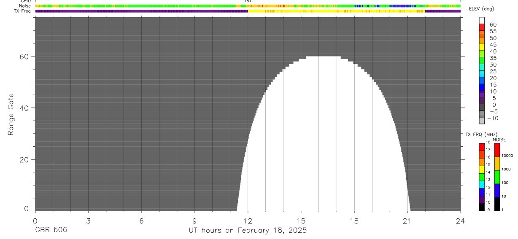Click the '45' label on the ELEV colorbar
Viewport: 518px width, 239px height.
point(493,45)
